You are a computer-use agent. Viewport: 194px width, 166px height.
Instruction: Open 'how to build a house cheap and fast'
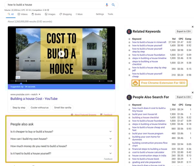tap(148, 129)
